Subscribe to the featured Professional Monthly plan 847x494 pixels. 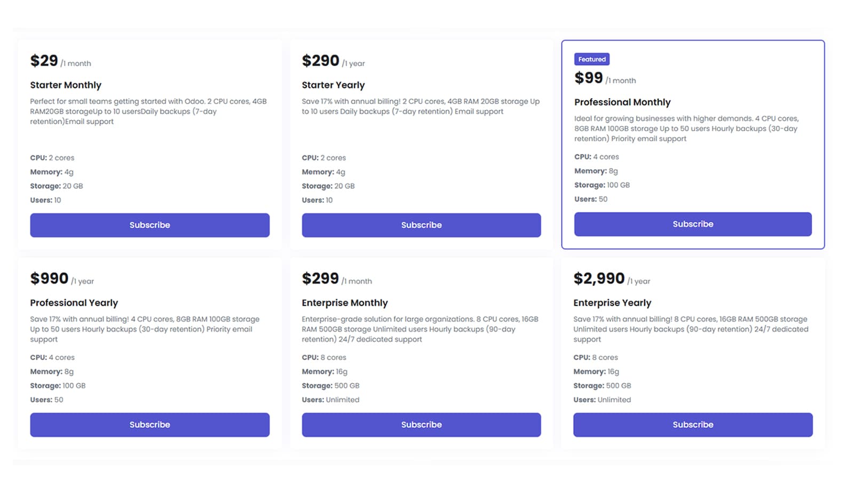pos(692,224)
